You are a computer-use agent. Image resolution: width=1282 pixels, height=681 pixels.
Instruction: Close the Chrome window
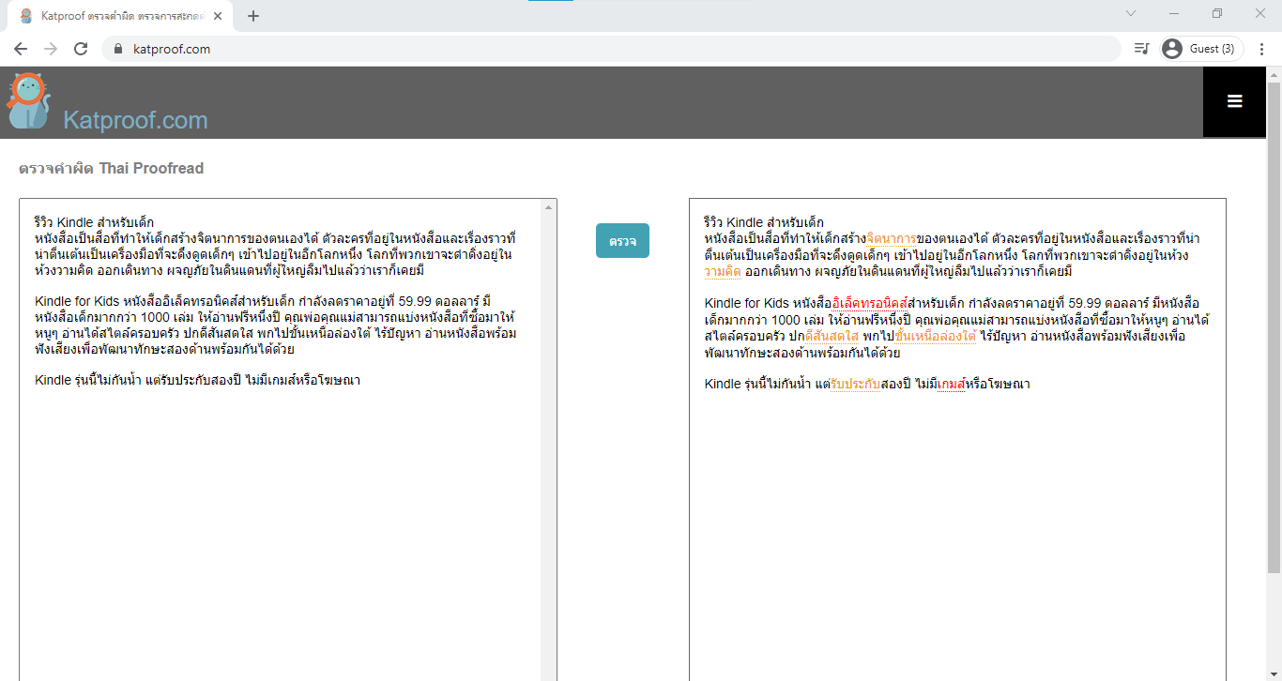pos(1259,13)
